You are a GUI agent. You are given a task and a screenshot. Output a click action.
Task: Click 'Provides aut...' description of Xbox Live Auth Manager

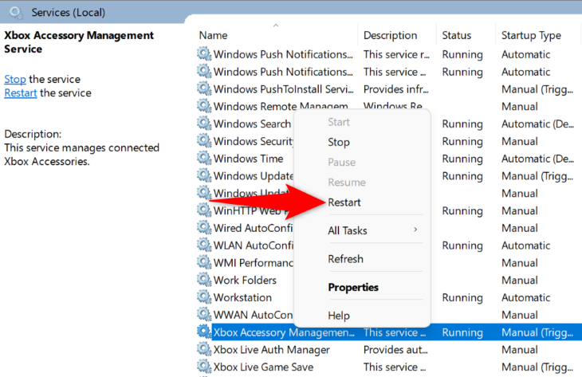(x=395, y=350)
